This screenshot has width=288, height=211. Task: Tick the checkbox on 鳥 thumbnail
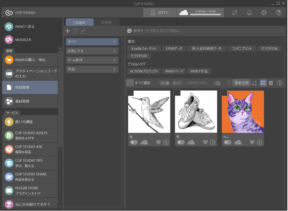[130, 92]
